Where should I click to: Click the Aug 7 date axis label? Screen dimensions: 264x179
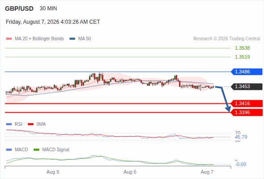207,172
